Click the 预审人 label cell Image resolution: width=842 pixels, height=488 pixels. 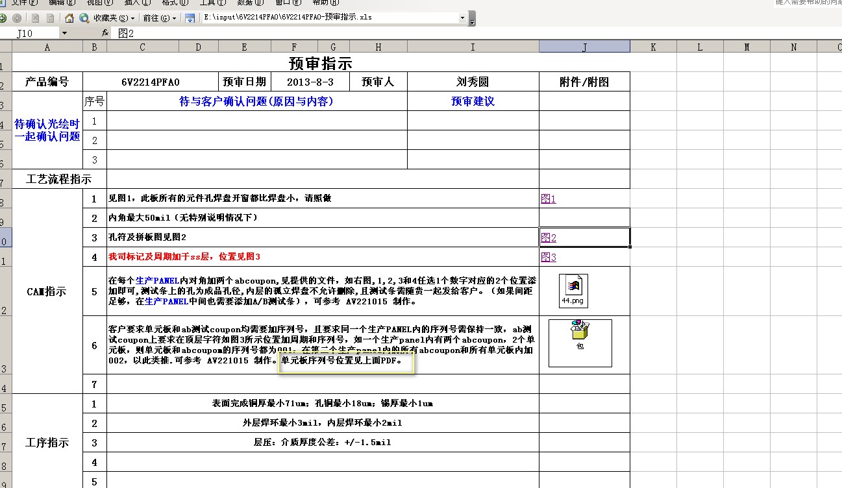pyautogui.click(x=378, y=82)
